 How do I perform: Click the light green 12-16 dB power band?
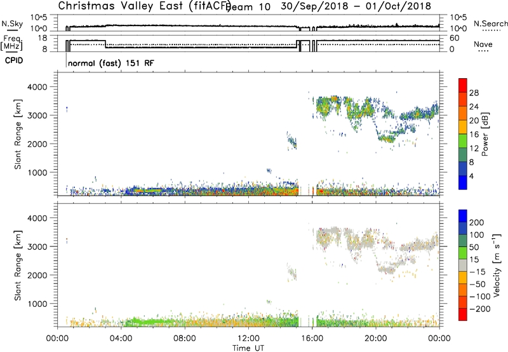[463, 140]
